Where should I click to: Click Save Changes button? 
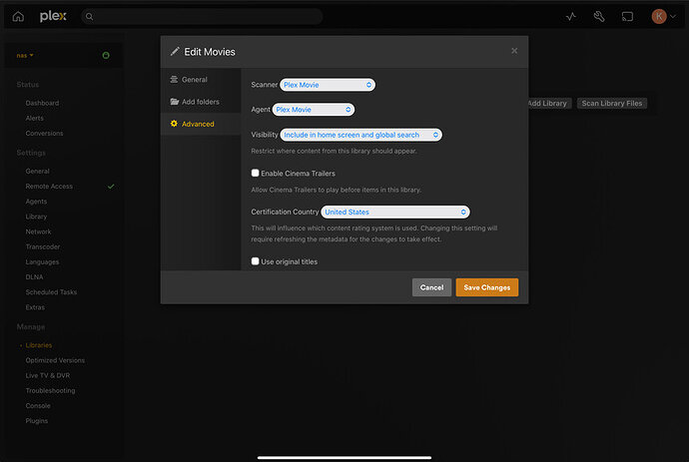click(487, 287)
